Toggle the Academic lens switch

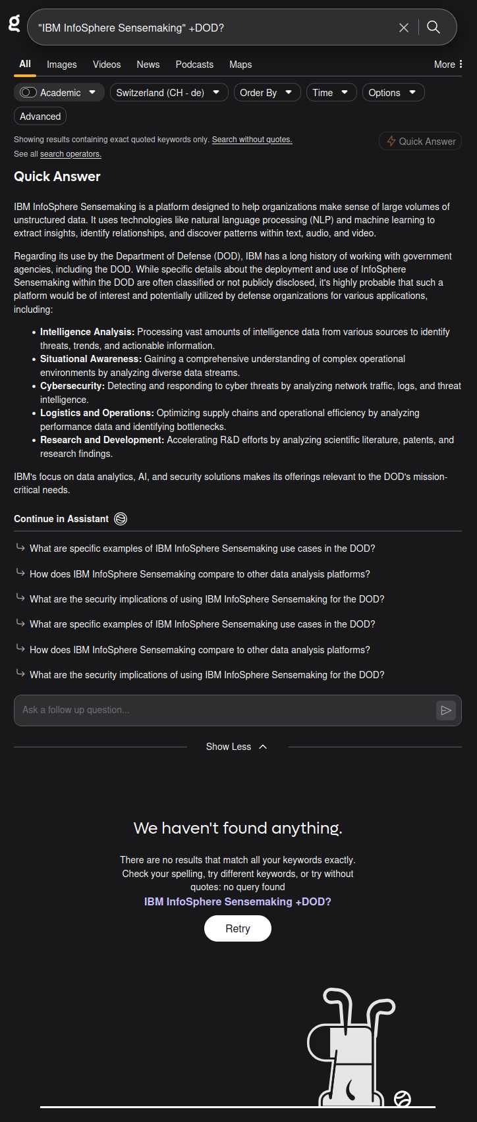(x=28, y=93)
